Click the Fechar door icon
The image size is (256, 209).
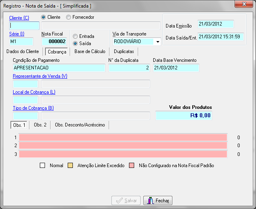tap(150, 201)
